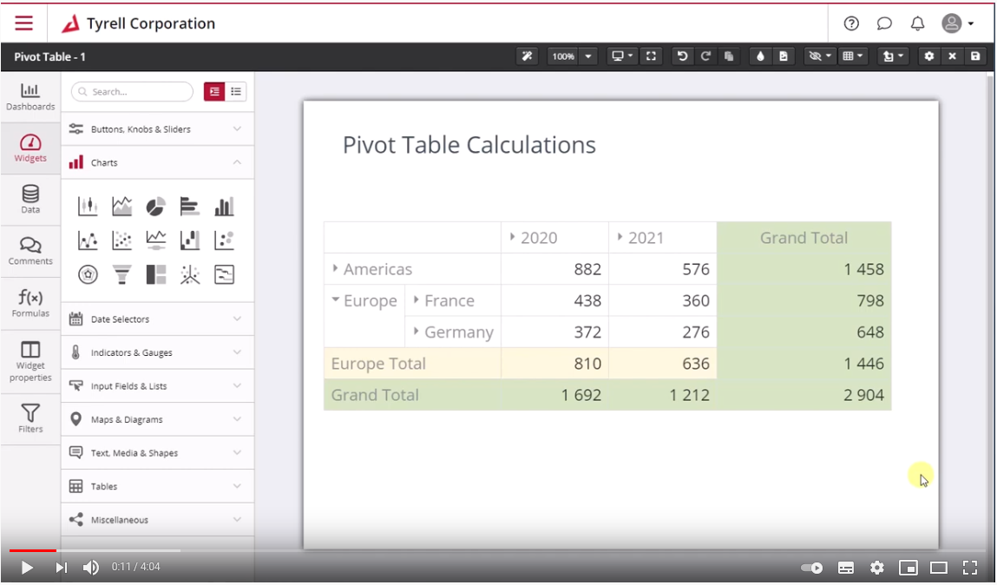The width and height of the screenshot is (997, 585).
Task: Select the pie chart widget
Action: click(156, 206)
